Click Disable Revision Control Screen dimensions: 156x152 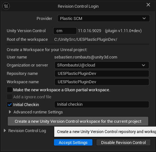coord(123,142)
